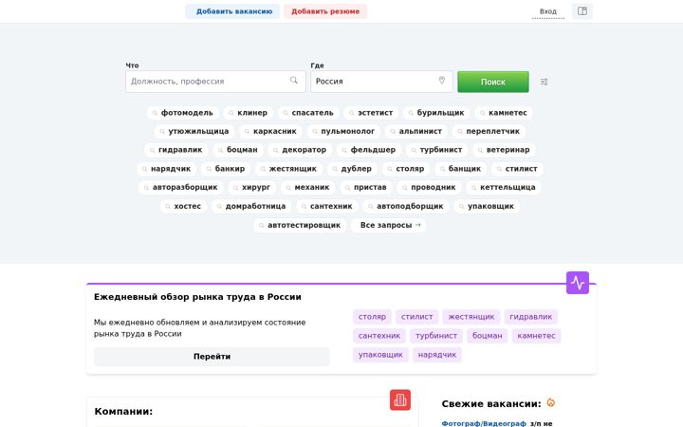Search for проводник via tag
The height and width of the screenshot is (427, 683).
(430, 187)
